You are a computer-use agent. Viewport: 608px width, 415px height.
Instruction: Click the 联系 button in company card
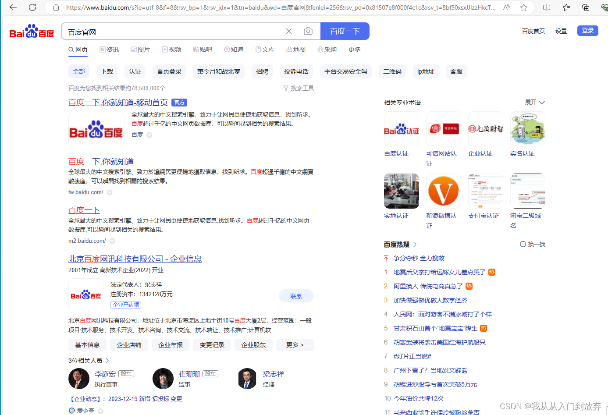point(296,296)
